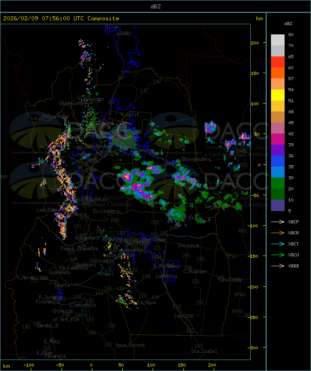Click the Sosneado place label
The image size is (311, 371).
[x=59, y=272]
